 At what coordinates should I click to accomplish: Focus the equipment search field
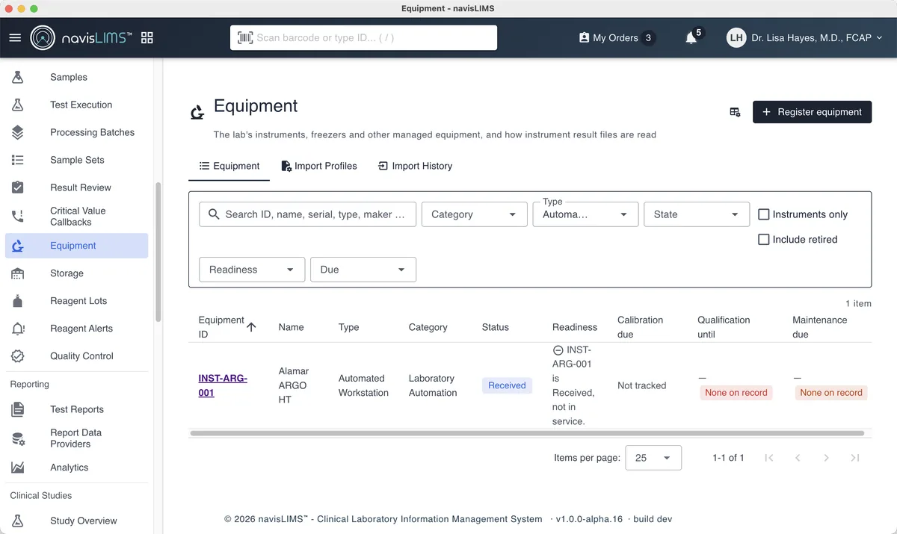pyautogui.click(x=307, y=214)
